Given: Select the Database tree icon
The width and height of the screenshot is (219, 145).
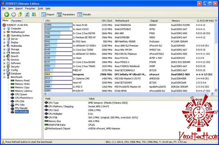Looking at the screenshot, I should 8,73.
